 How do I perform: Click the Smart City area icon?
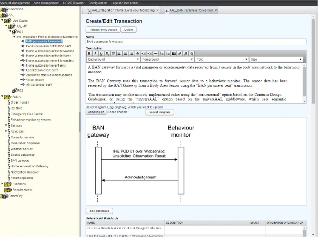(x=4, y=196)
